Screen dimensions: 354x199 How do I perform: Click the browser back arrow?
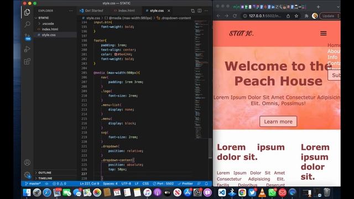[218, 16]
